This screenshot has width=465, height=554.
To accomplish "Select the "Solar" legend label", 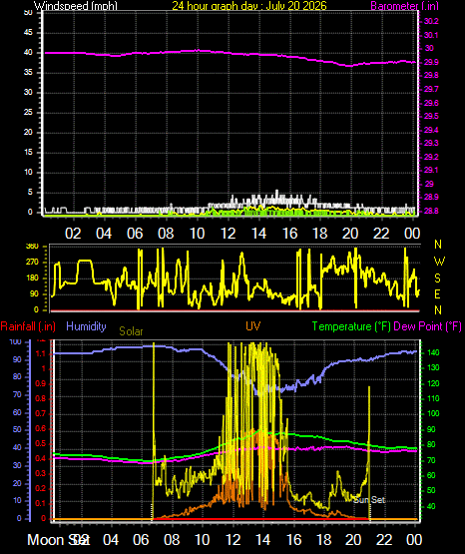I will (131, 331).
